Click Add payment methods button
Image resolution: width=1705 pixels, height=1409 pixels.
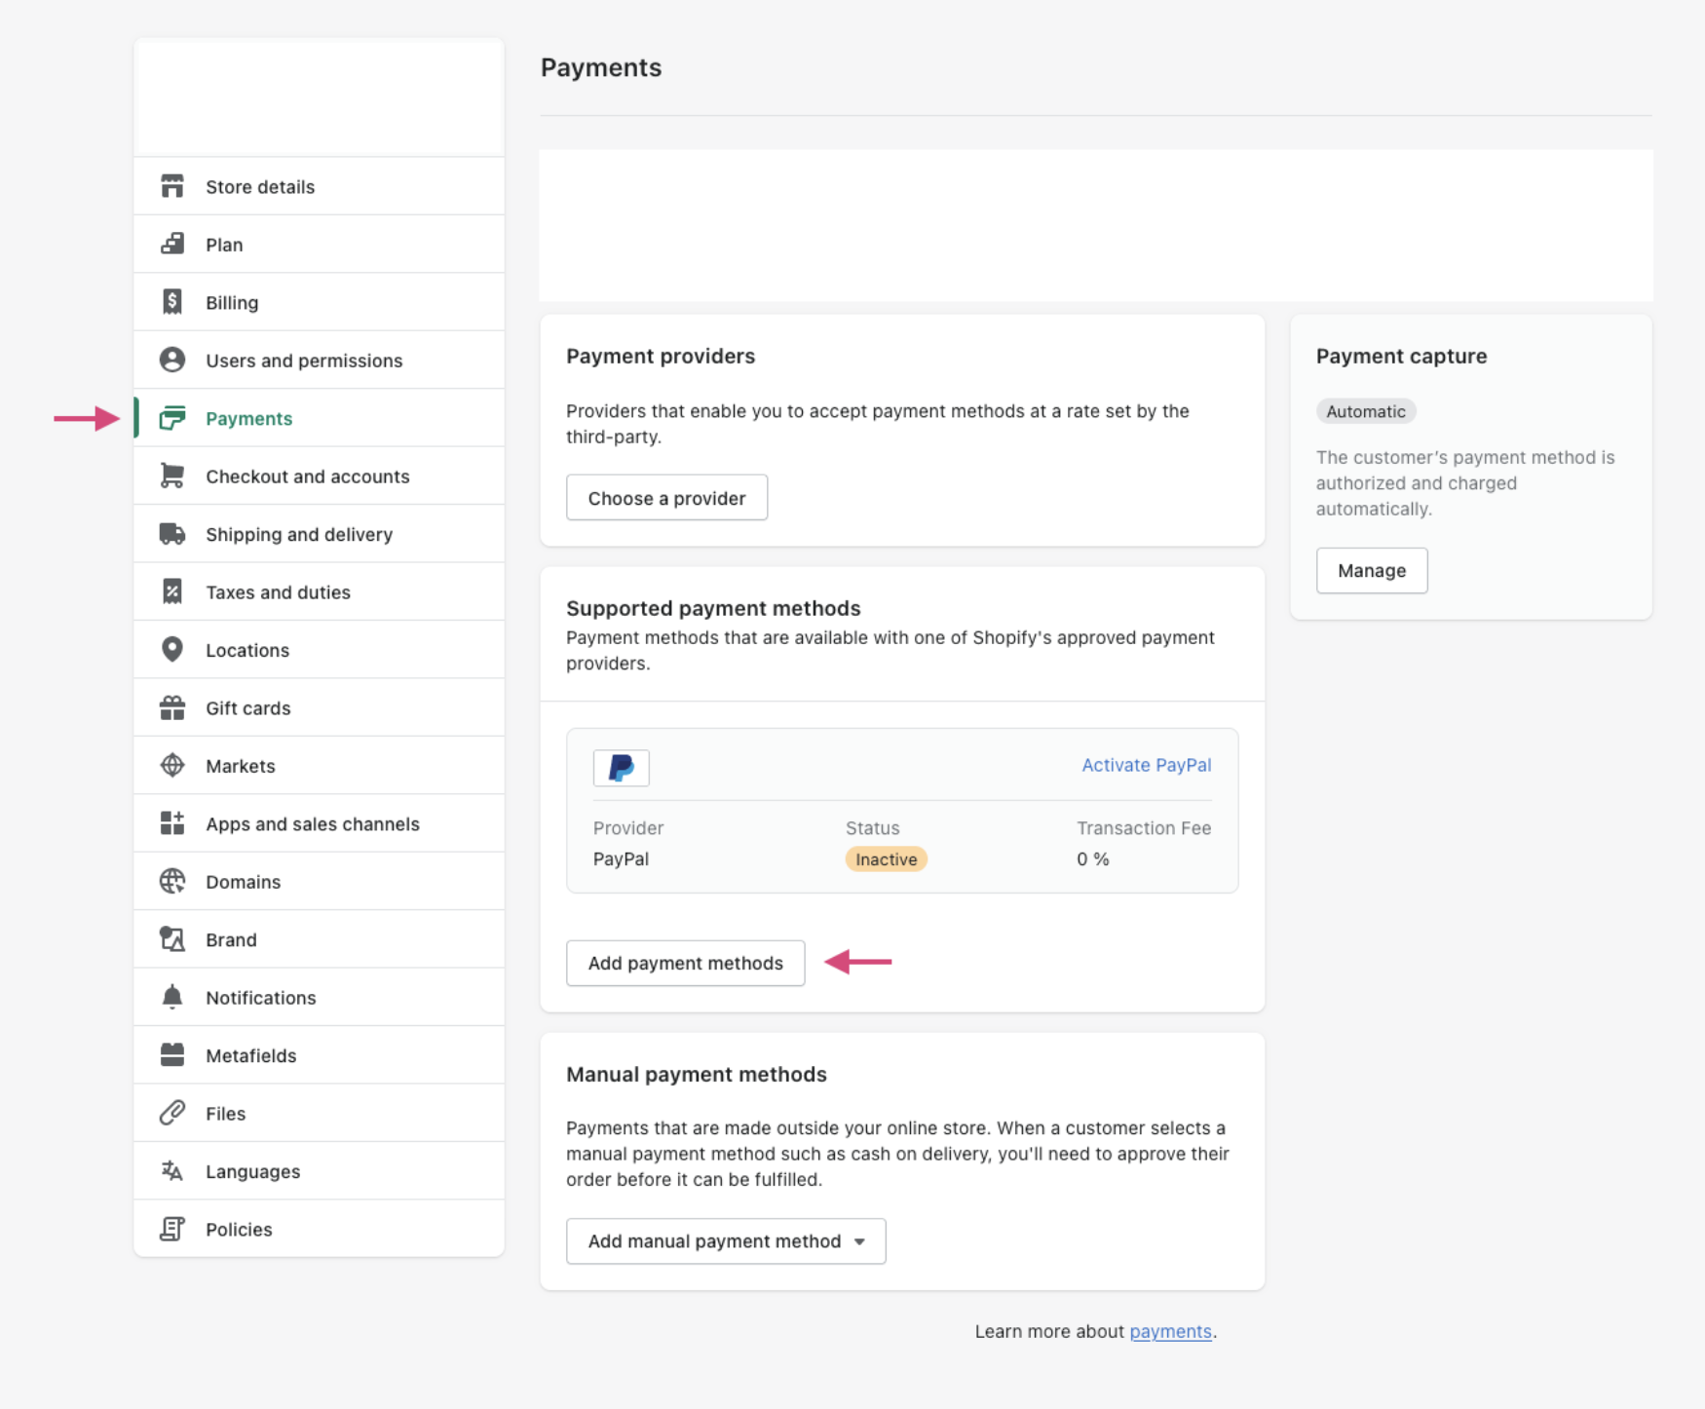point(685,963)
